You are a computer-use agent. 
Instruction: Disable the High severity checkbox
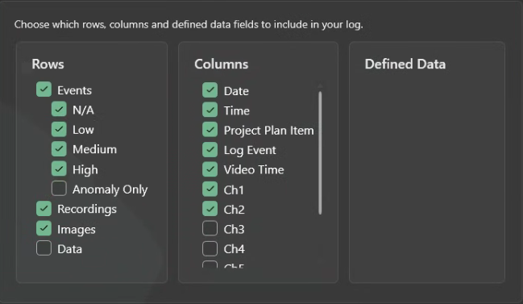tap(59, 169)
